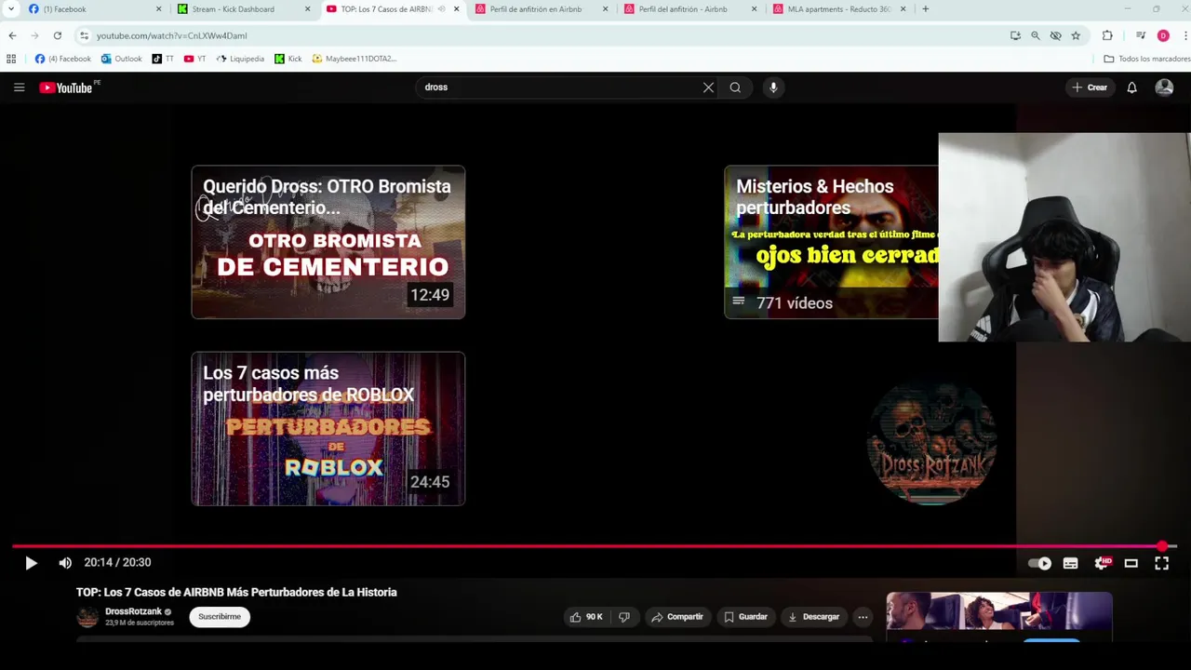
Task: Open the tab search dropdown arrow
Action: click(x=10, y=9)
